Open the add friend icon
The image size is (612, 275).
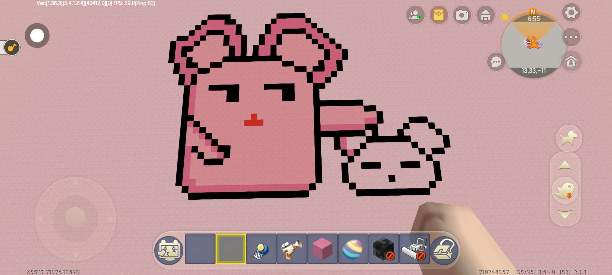coord(415,15)
